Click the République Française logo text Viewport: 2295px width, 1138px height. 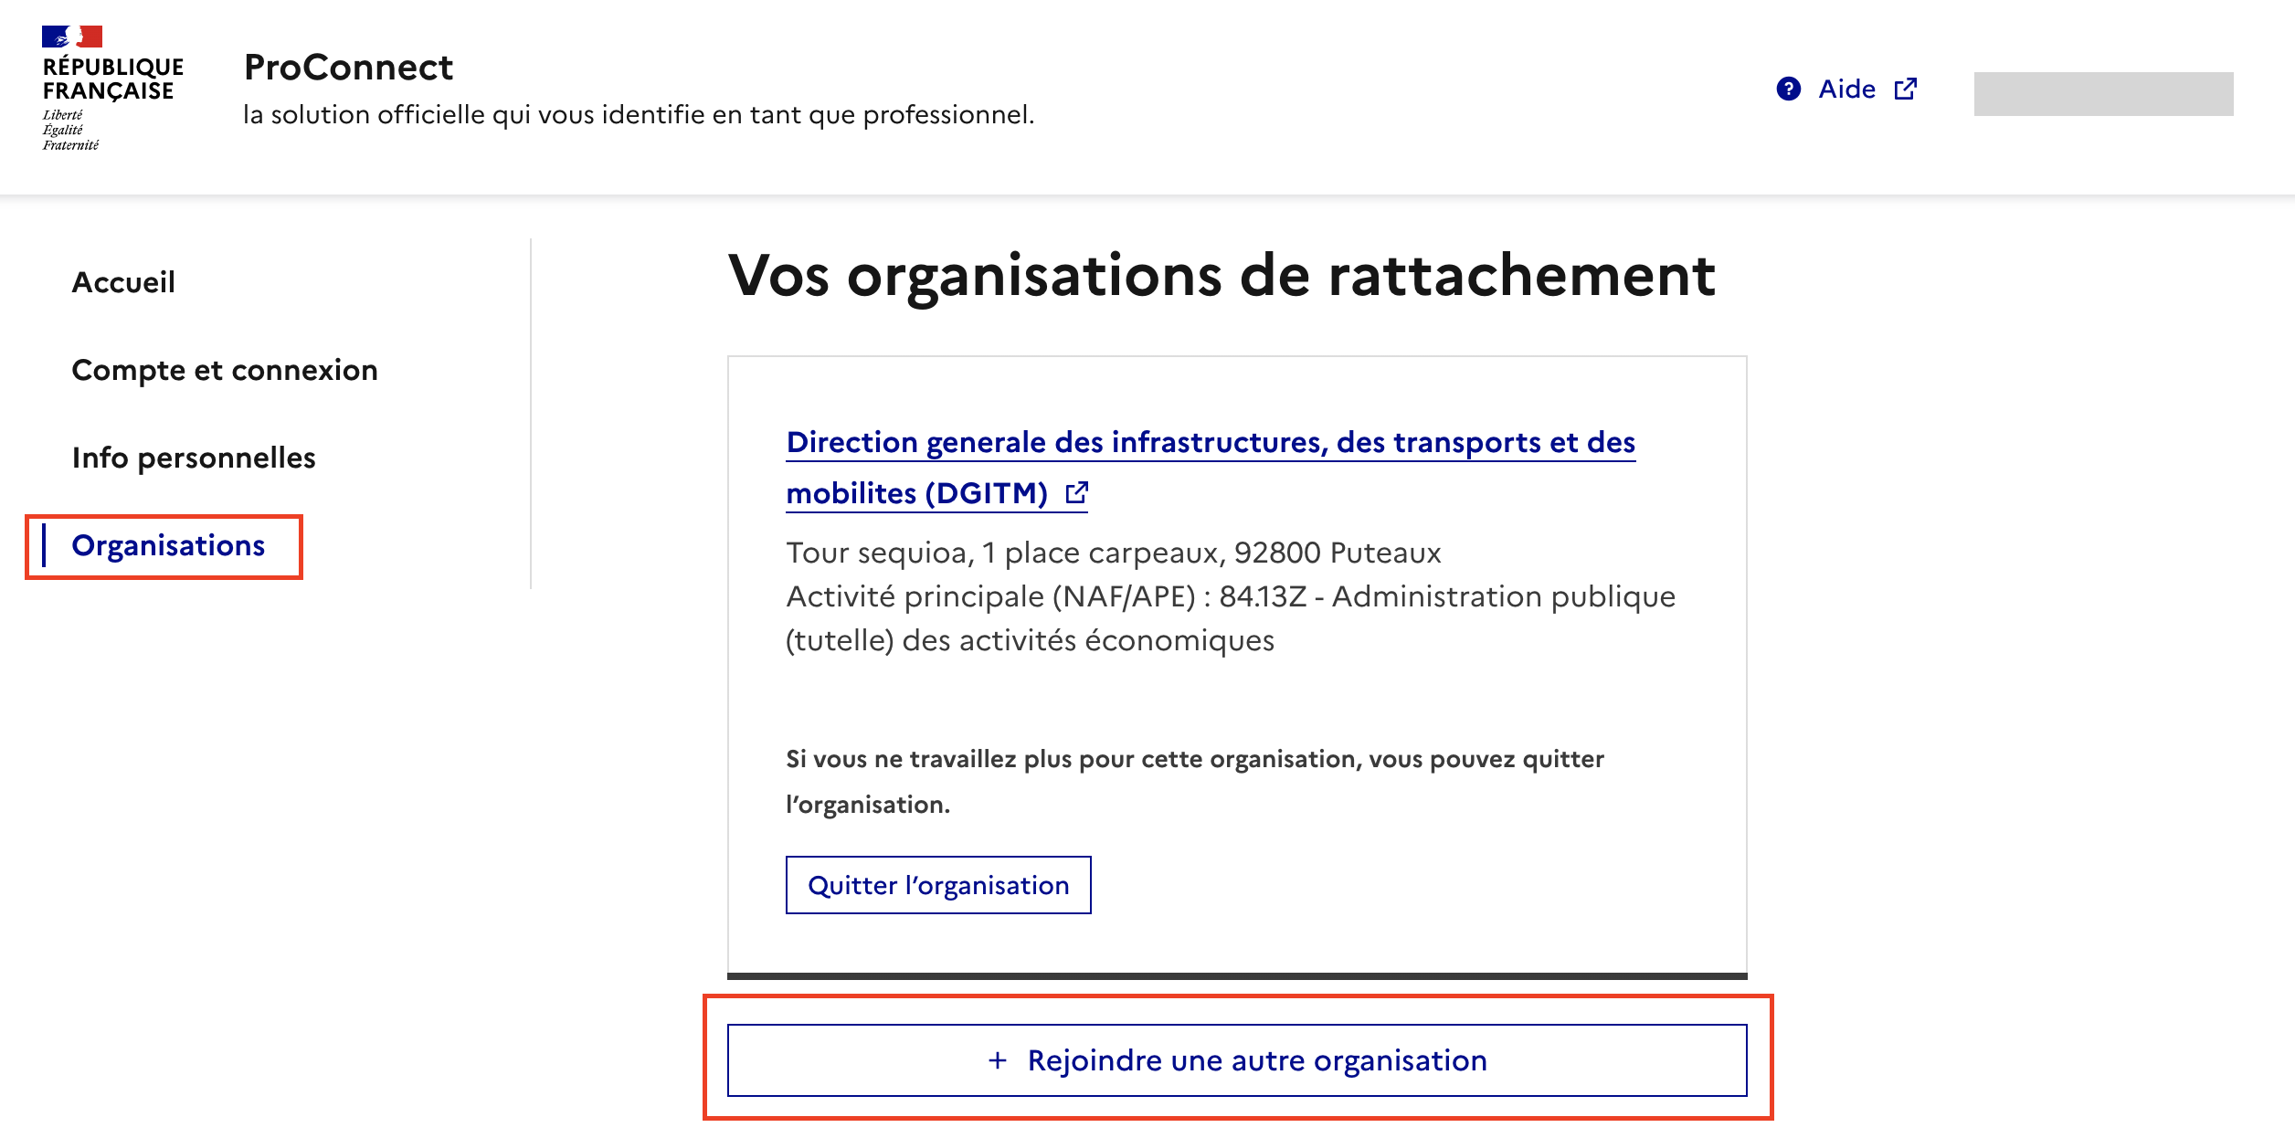tap(112, 79)
